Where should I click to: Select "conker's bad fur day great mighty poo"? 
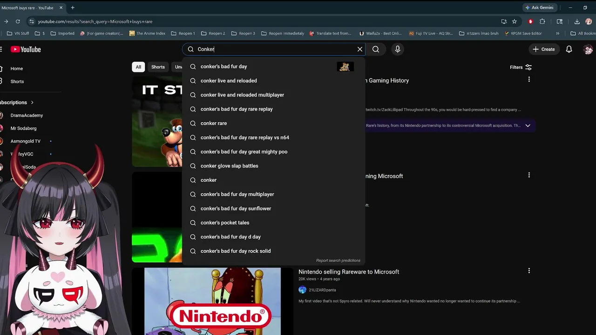coord(274,152)
